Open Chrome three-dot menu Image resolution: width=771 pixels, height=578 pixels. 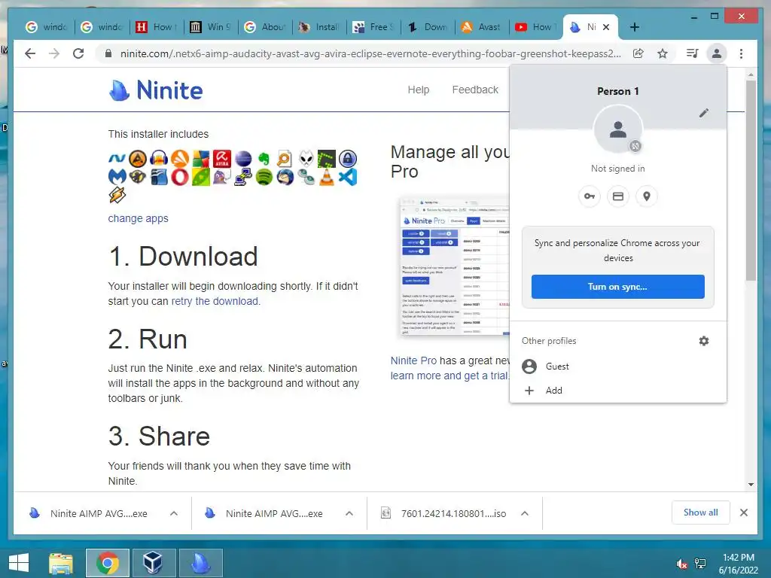click(x=741, y=53)
